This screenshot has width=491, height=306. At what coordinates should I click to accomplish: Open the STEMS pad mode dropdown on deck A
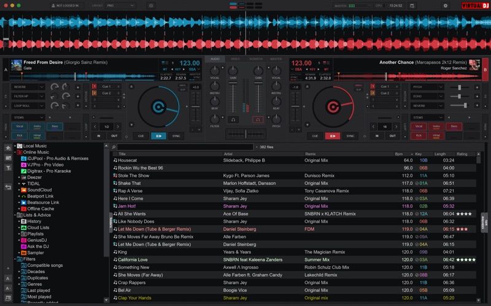coord(28,118)
